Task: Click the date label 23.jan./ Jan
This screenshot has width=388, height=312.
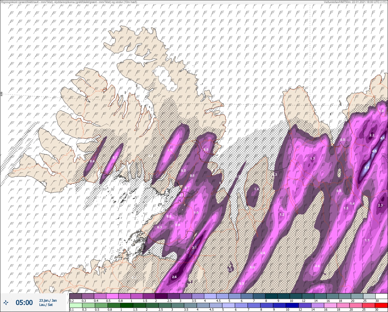Action: tap(48, 300)
